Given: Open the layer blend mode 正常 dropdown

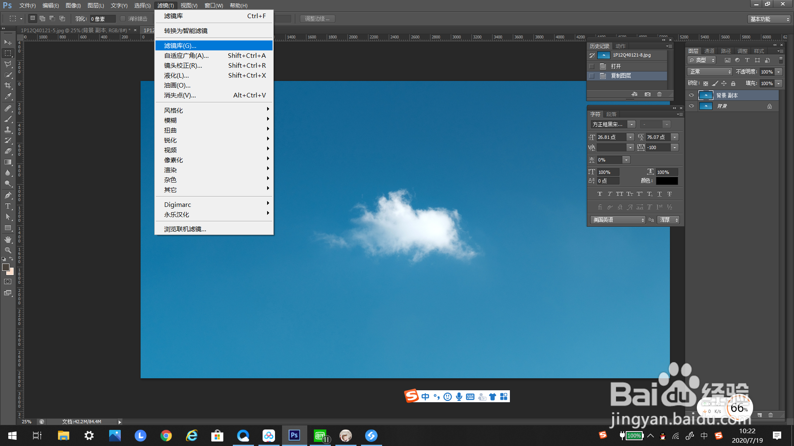Looking at the screenshot, I should tap(710, 72).
